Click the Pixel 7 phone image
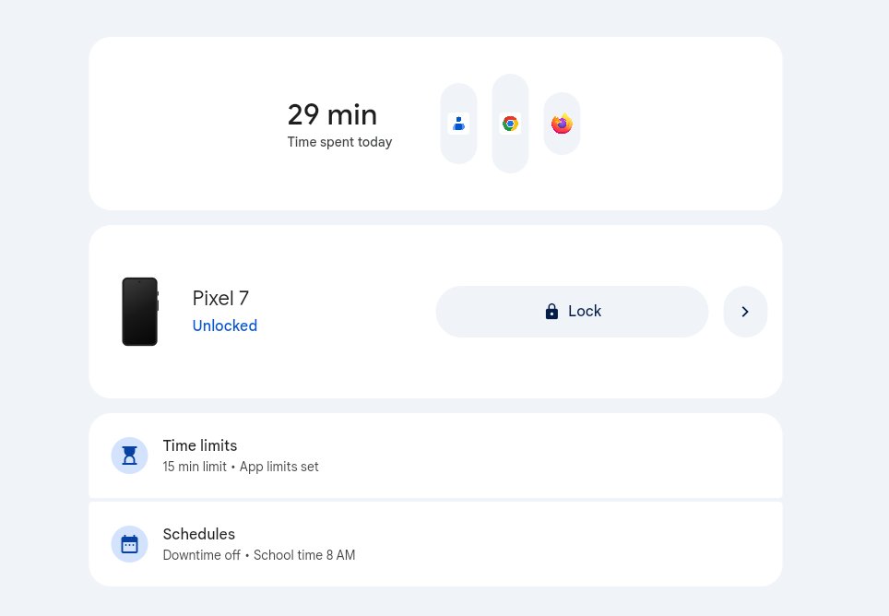Viewport: 889px width, 616px height. [139, 312]
